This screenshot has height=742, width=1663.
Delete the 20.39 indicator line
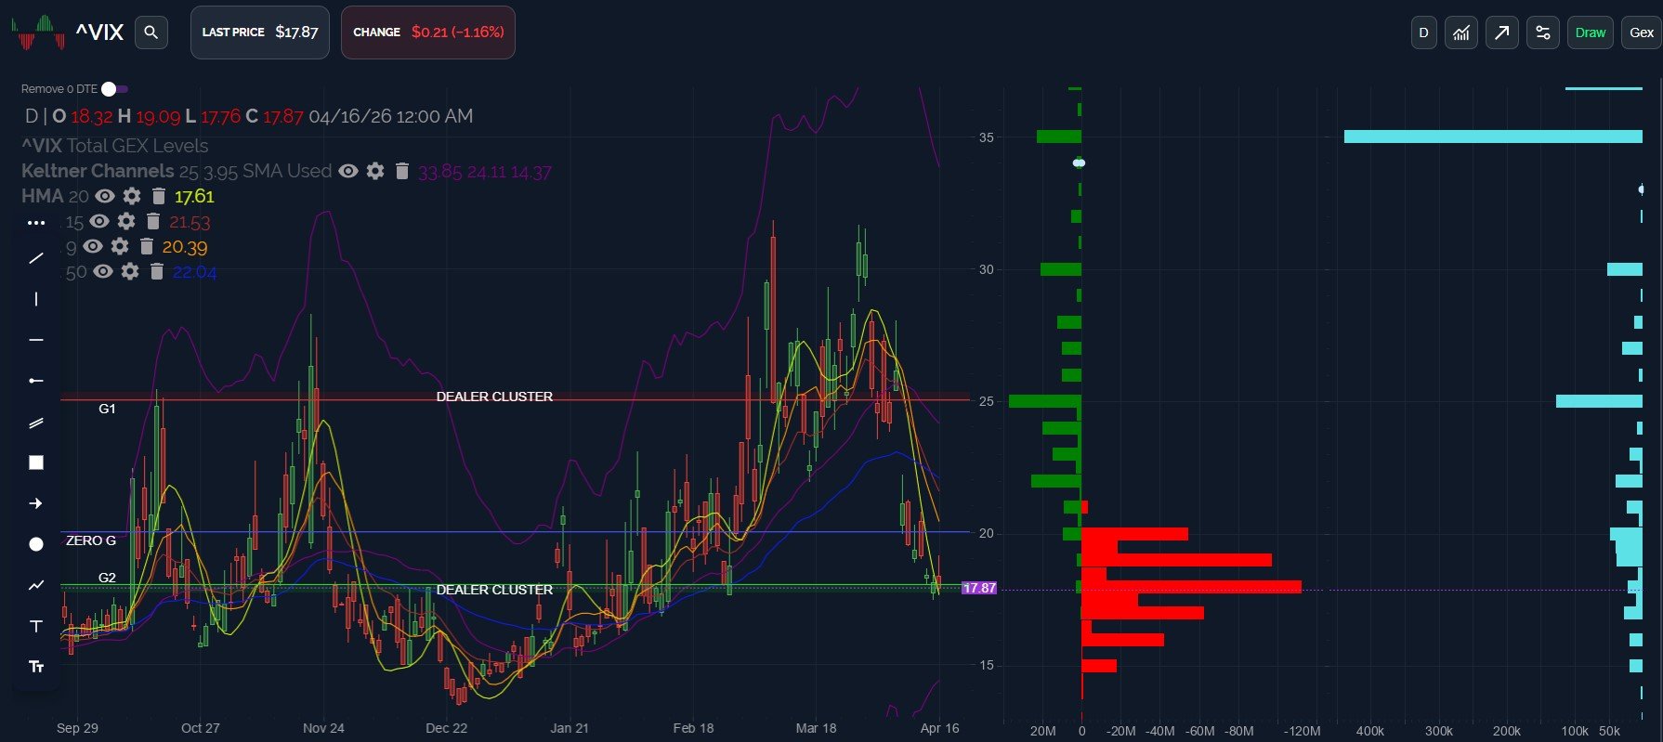click(146, 246)
